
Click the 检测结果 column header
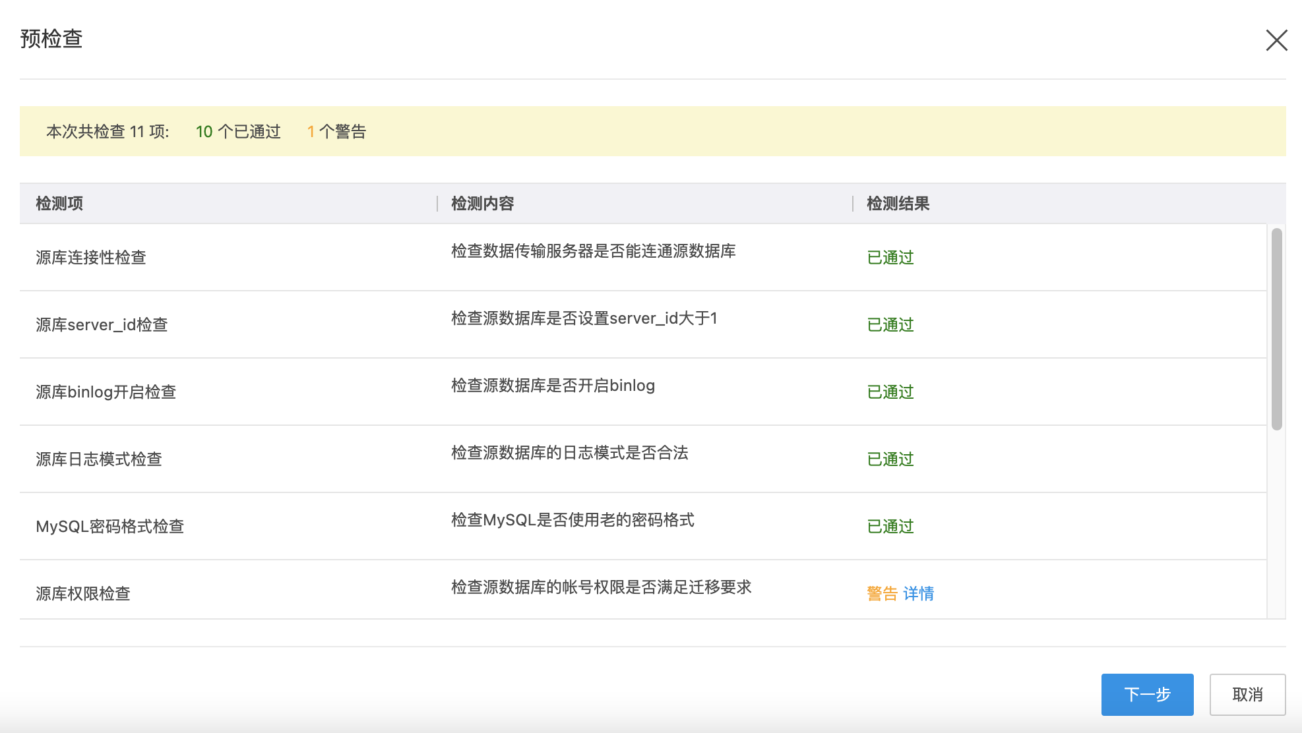click(898, 204)
